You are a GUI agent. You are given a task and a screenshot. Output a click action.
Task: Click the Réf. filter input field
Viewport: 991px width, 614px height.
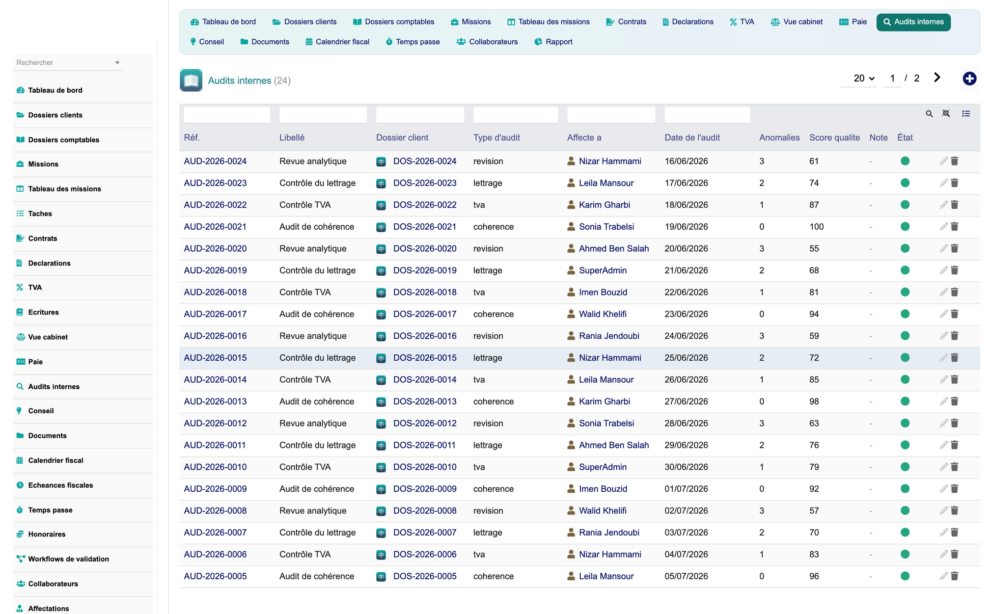pos(227,115)
